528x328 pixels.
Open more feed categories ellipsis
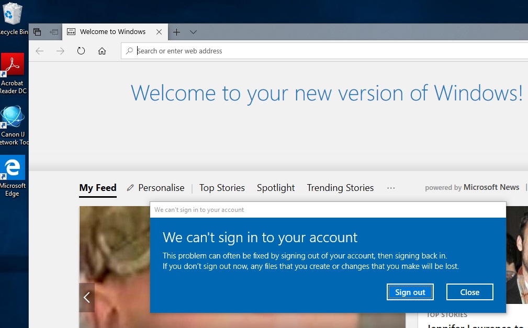tap(391, 188)
